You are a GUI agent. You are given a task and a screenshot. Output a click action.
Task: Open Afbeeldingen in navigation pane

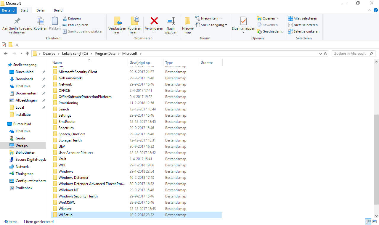click(26, 100)
